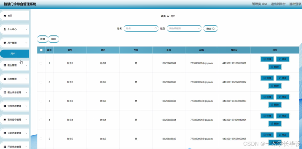Expand the 医生信息管理 menu chevron

(26, 92)
